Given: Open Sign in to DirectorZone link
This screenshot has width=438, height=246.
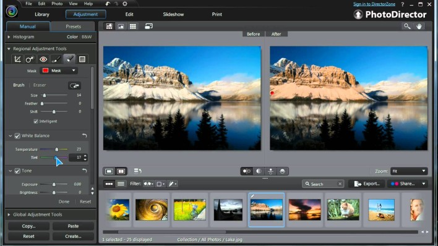Looking at the screenshot, I should point(374,4).
